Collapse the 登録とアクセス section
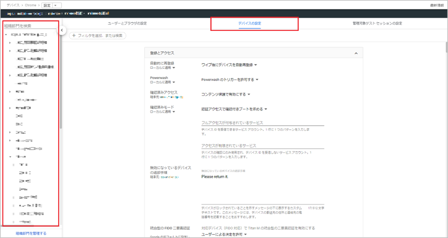 coord(356,53)
